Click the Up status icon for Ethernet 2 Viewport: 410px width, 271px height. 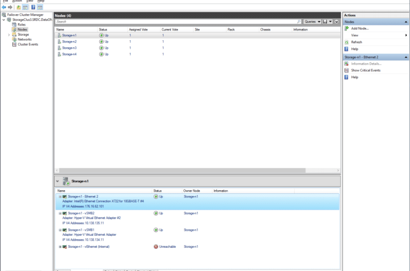click(x=156, y=196)
